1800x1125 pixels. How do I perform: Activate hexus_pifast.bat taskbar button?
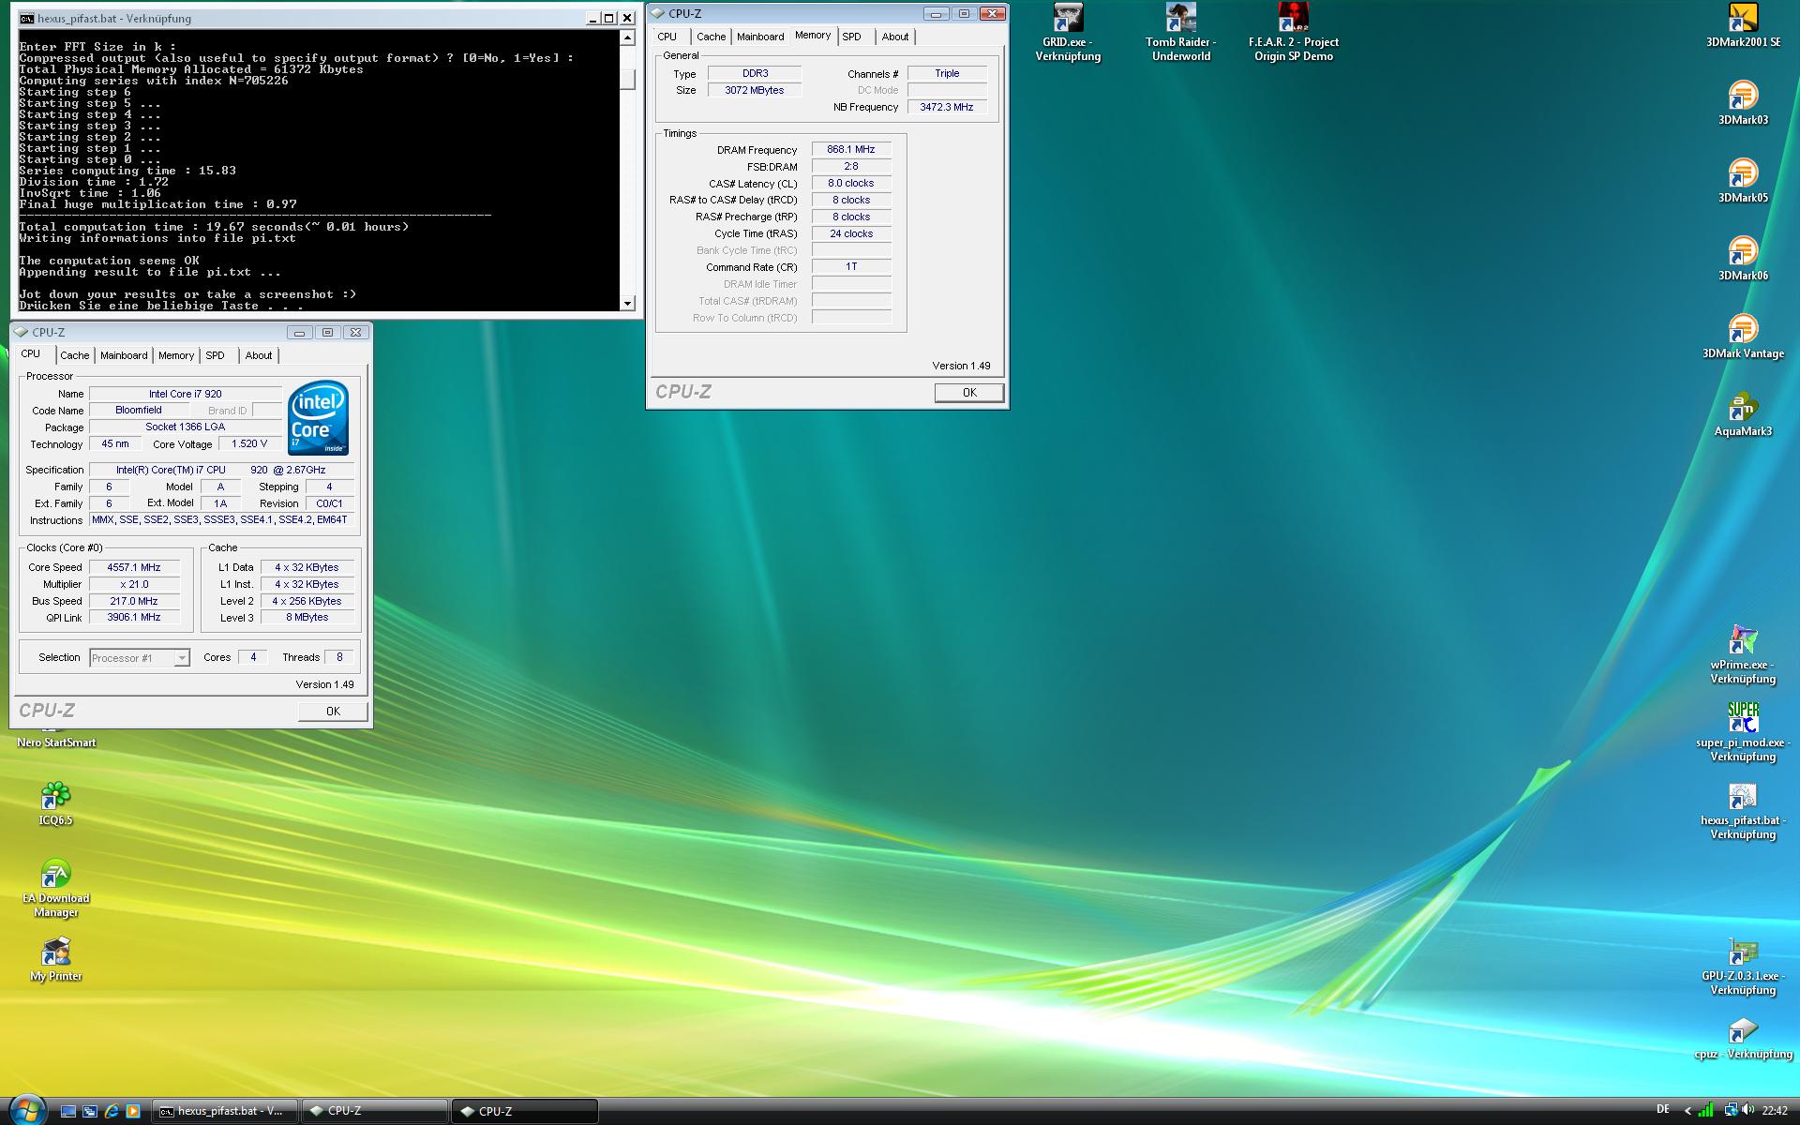pyautogui.click(x=224, y=1111)
